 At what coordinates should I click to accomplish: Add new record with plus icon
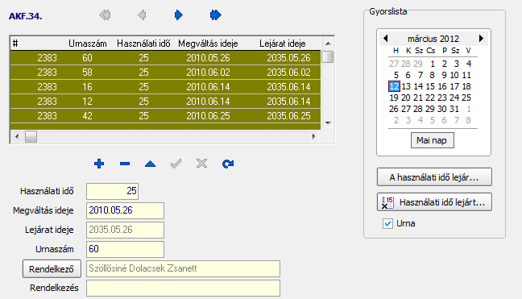[x=99, y=164]
